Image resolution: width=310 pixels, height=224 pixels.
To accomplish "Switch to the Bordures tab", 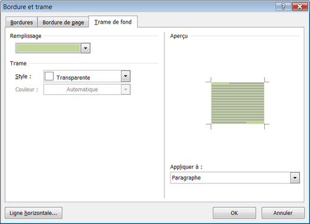I will [x=22, y=22].
